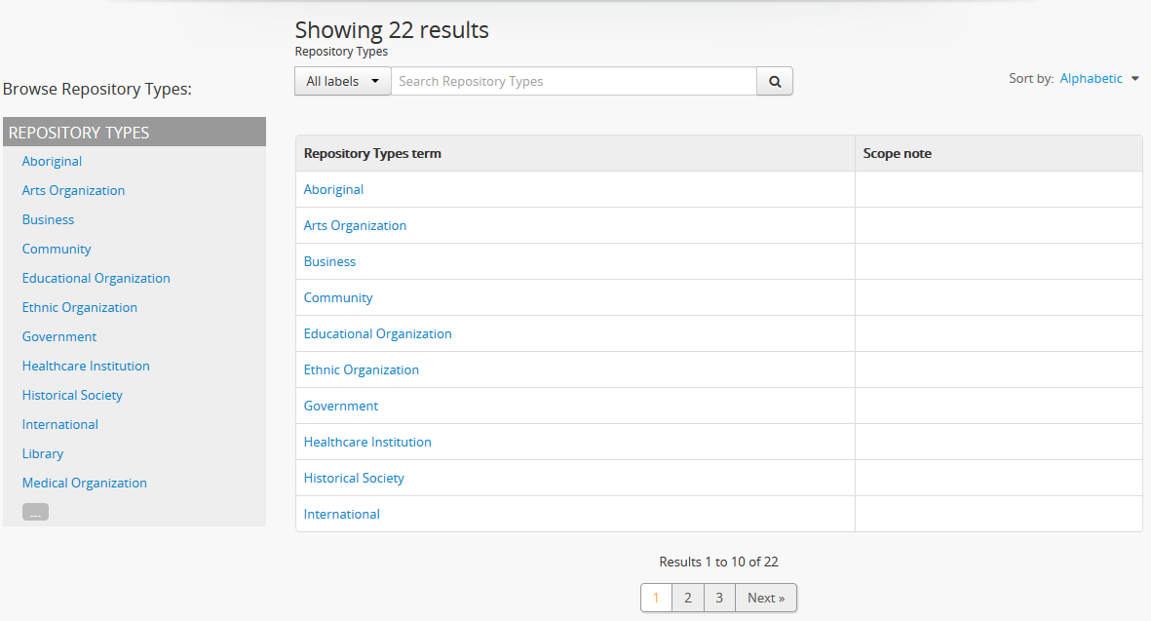Open the Sort by Alphabetic dropdown
The image size is (1151, 621).
(x=1098, y=79)
